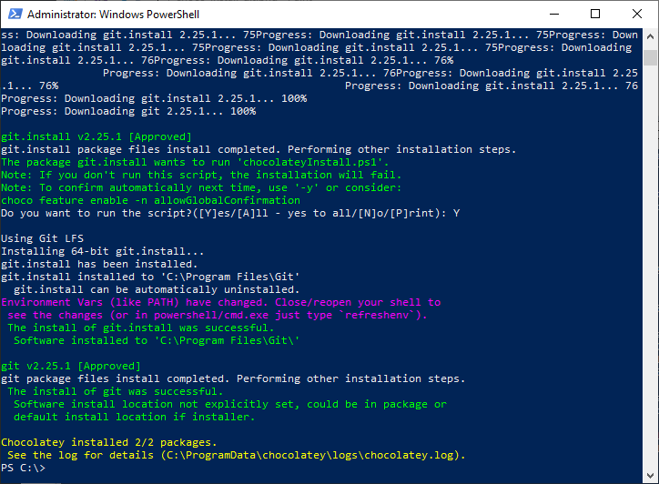Click 'Environment Vars (like PATH) have changed' line

[x=221, y=302]
